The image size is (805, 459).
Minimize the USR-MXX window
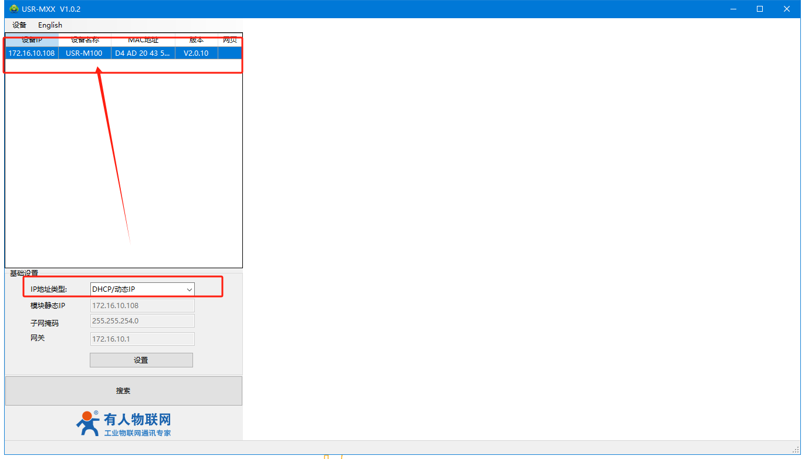click(x=733, y=9)
